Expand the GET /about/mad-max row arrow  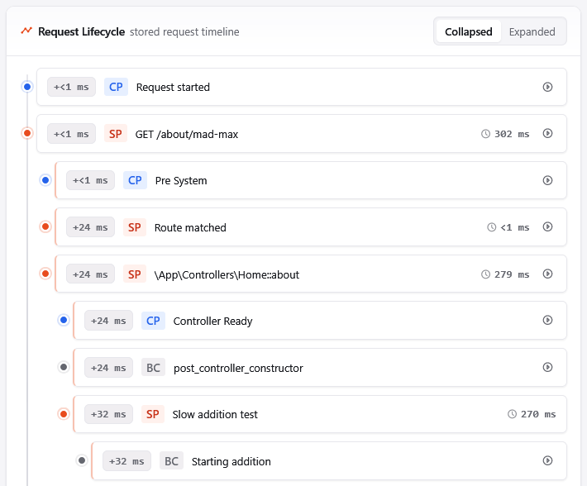[x=547, y=133]
